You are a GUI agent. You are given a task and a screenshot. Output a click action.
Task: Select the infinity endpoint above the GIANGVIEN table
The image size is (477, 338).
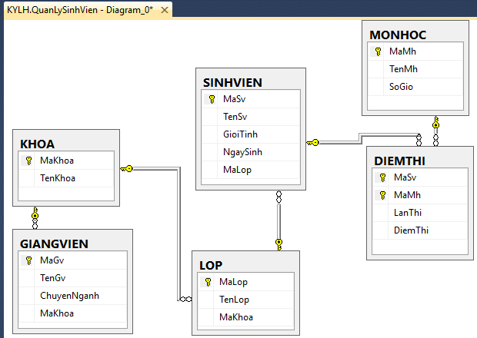pos(35,224)
